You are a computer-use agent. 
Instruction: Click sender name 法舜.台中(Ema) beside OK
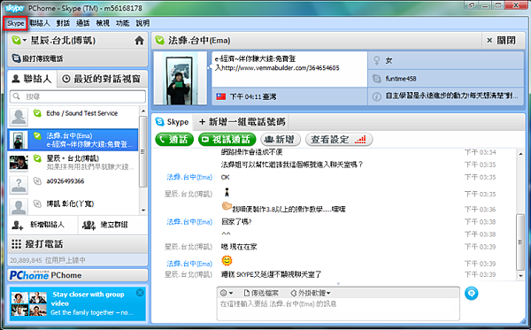[189, 177]
